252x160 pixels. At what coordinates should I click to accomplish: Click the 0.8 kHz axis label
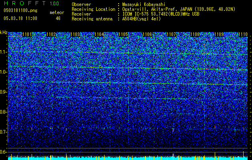(4, 112)
